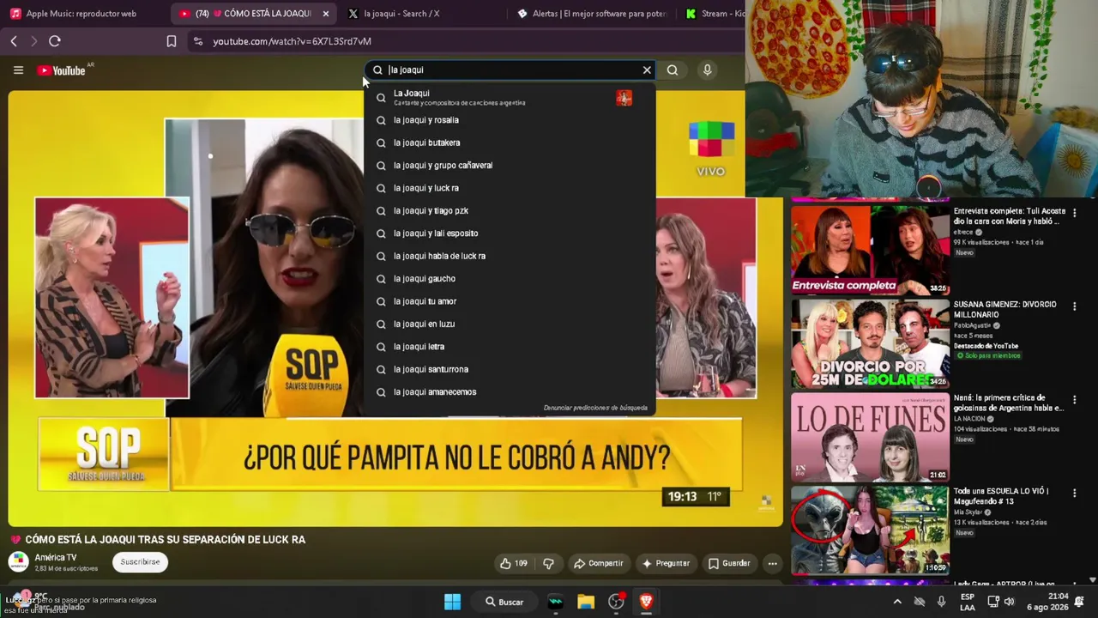Click the Preguntar button
Screen dimensions: 1098x618
666,563
